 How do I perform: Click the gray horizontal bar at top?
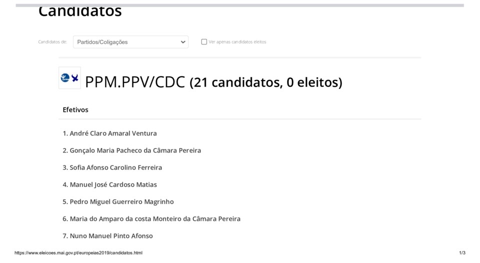coord(240,5)
